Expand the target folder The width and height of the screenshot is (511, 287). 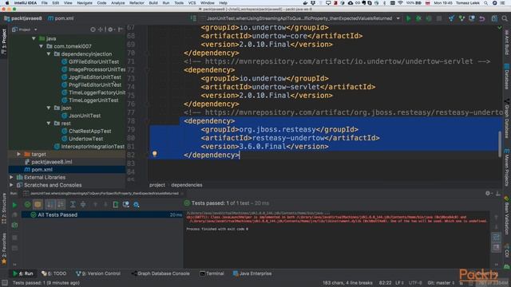pyautogui.click(x=18, y=154)
